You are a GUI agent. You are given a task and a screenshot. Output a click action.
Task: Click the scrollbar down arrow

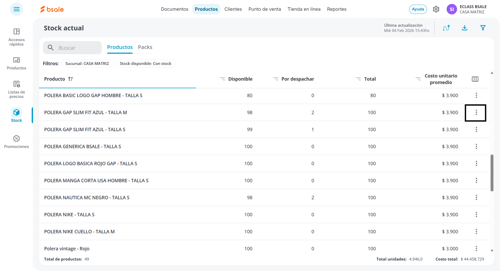point(492,251)
